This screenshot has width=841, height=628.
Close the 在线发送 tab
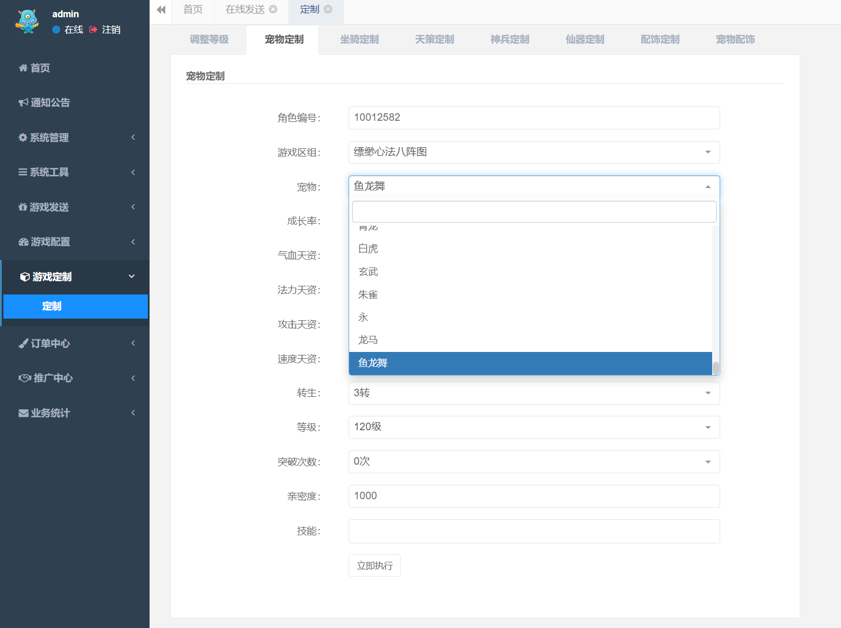point(273,9)
